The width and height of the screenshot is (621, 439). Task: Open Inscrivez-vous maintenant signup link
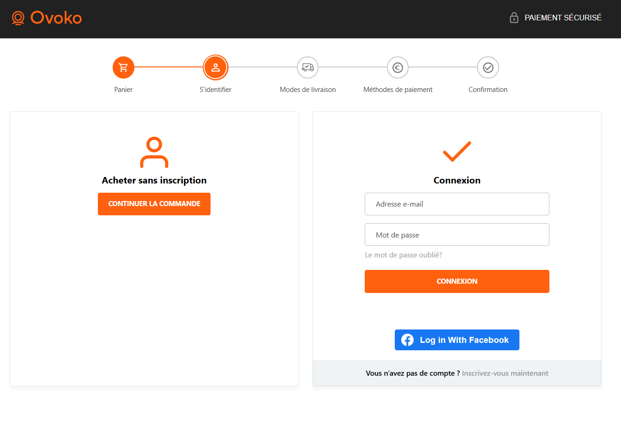point(505,373)
